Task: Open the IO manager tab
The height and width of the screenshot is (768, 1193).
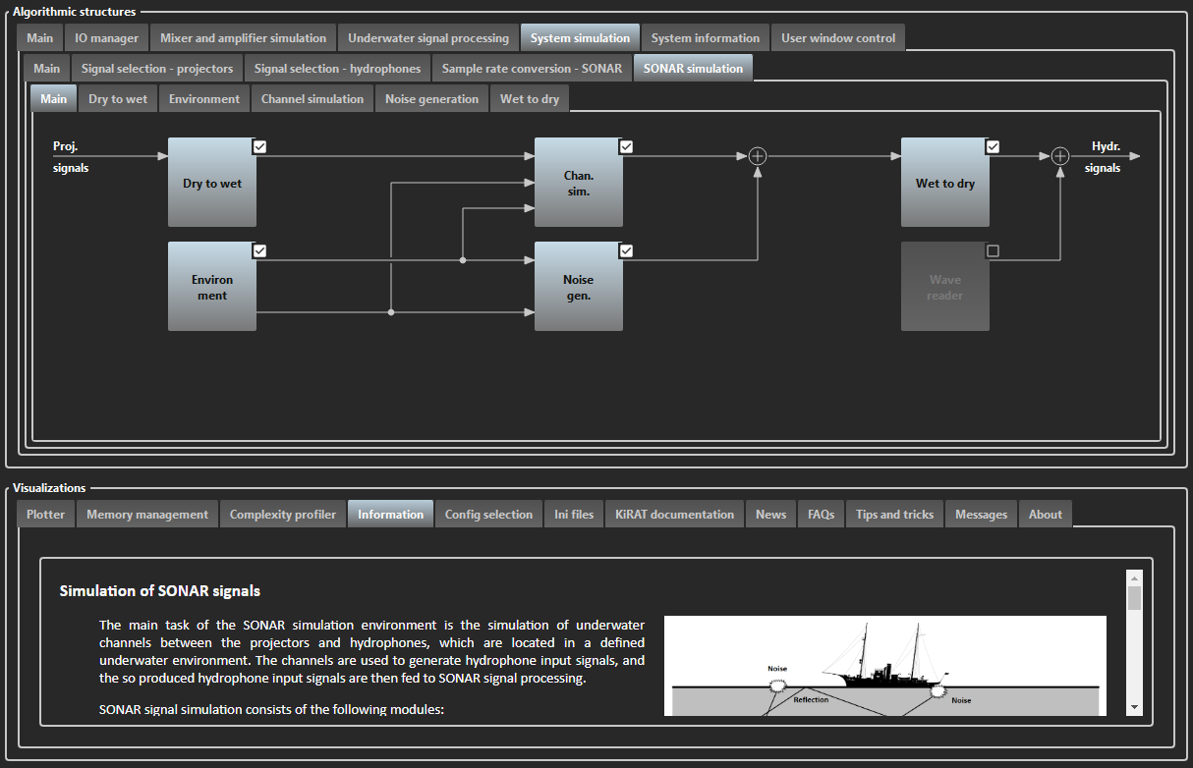Action: point(107,38)
